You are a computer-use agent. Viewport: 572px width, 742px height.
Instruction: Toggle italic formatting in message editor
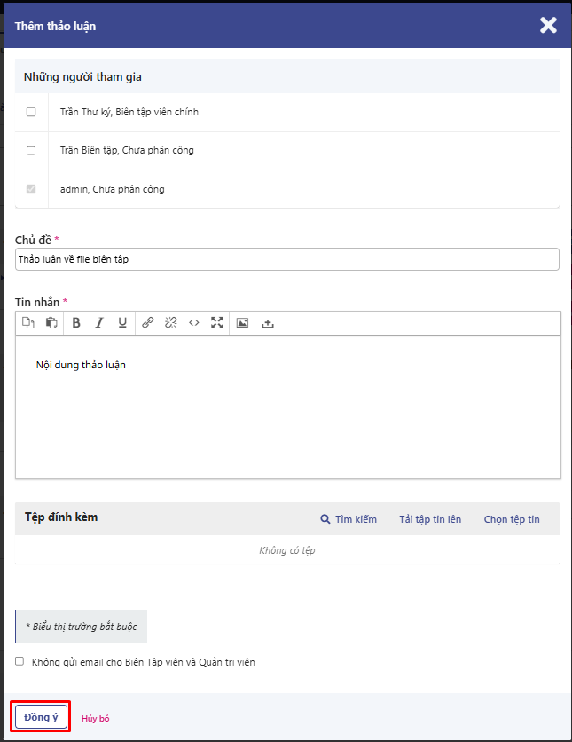tap(99, 323)
